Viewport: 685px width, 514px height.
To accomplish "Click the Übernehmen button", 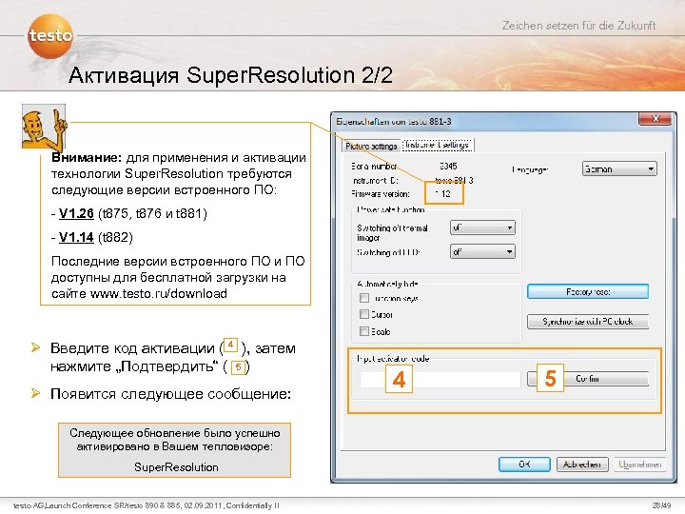I will click(639, 465).
